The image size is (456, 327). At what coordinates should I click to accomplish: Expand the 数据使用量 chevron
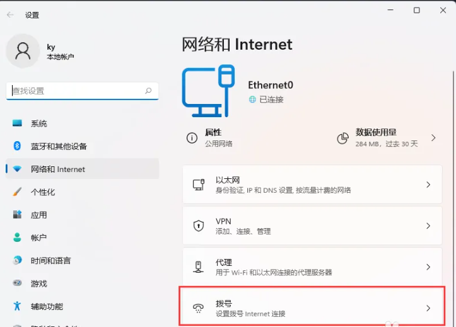click(433, 137)
